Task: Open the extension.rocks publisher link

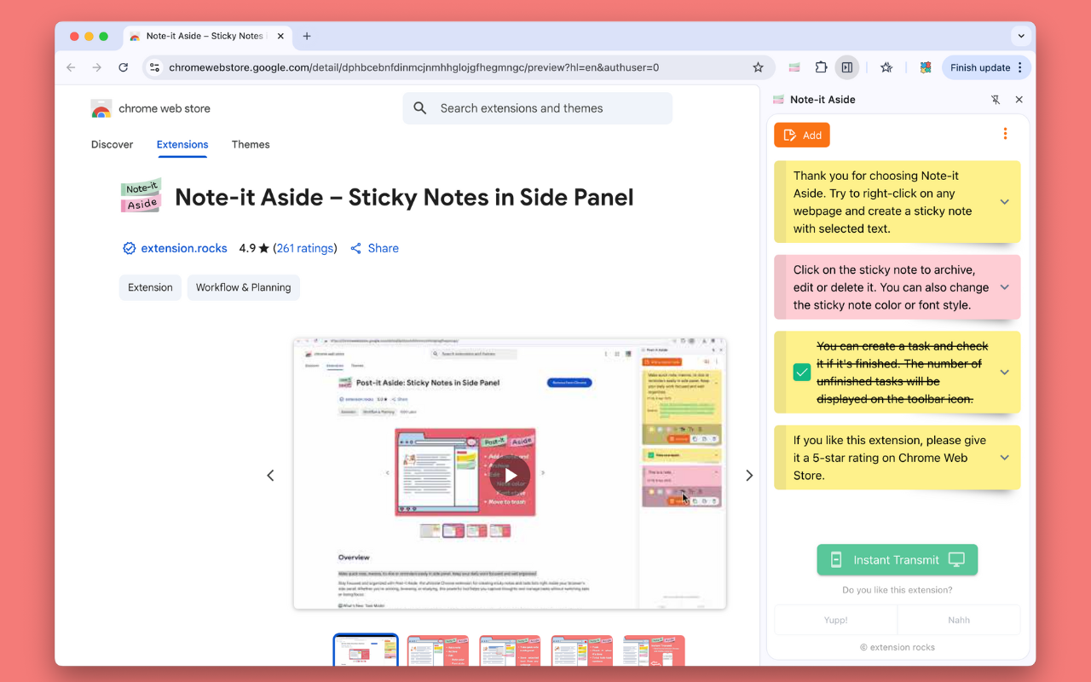Action: click(184, 248)
